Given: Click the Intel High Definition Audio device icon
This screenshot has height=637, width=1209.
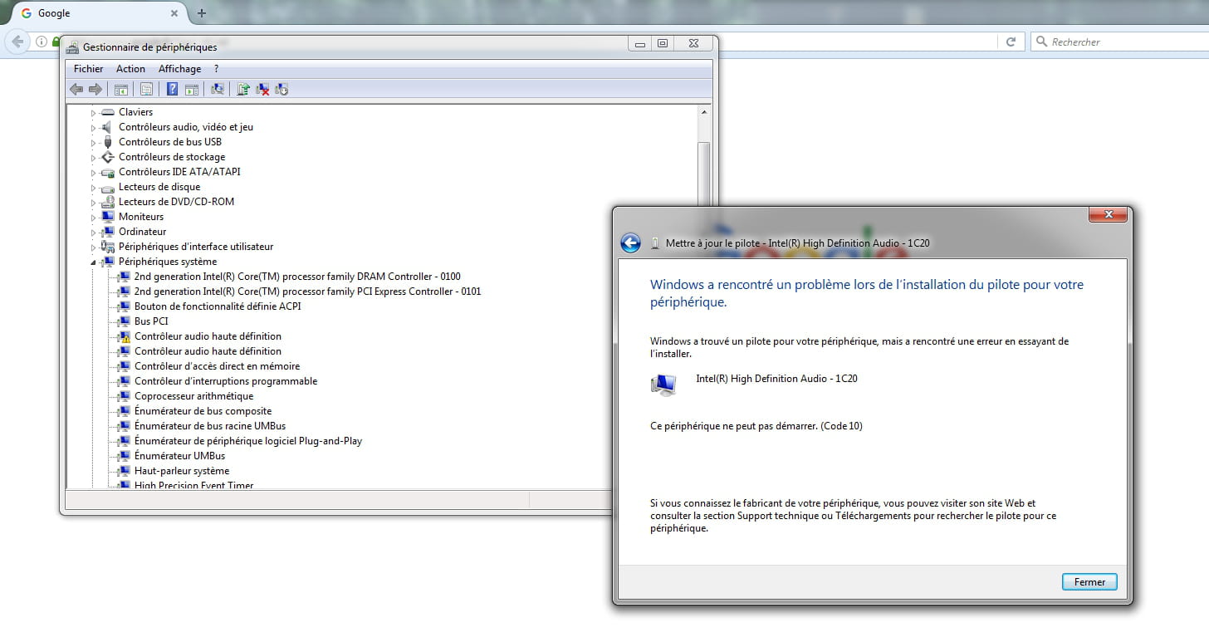Looking at the screenshot, I should 663,383.
